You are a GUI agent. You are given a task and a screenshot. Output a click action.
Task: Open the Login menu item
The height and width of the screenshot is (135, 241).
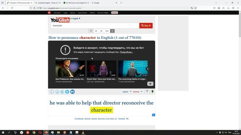[66, 13]
